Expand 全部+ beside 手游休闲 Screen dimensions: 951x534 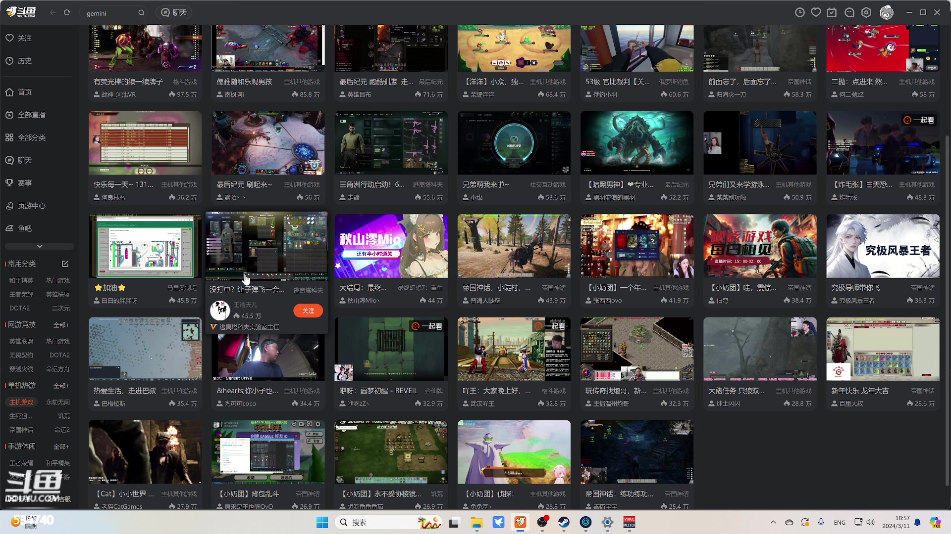coord(61,447)
